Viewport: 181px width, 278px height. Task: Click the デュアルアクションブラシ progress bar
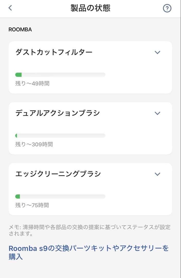pyautogui.click(x=60, y=136)
